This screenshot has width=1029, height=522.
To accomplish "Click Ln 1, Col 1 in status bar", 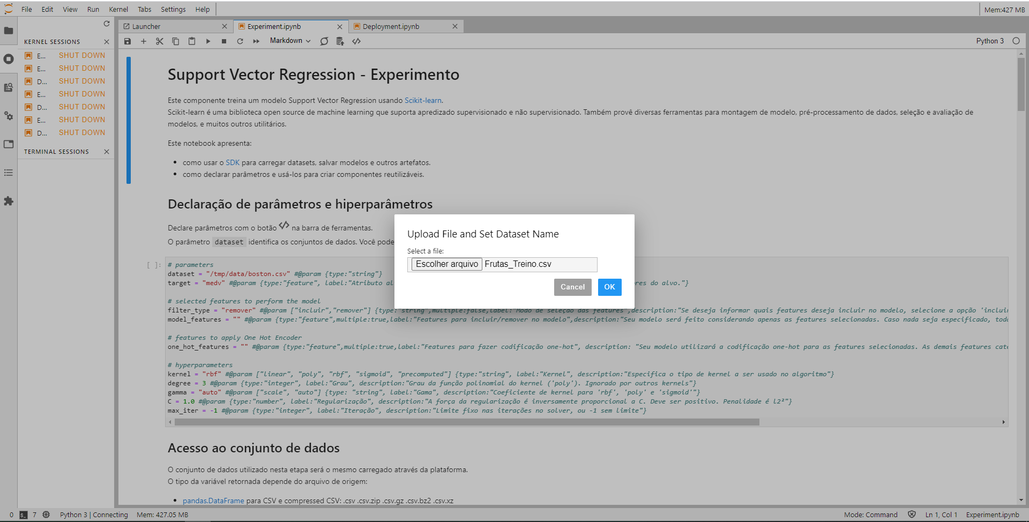I will click(941, 514).
